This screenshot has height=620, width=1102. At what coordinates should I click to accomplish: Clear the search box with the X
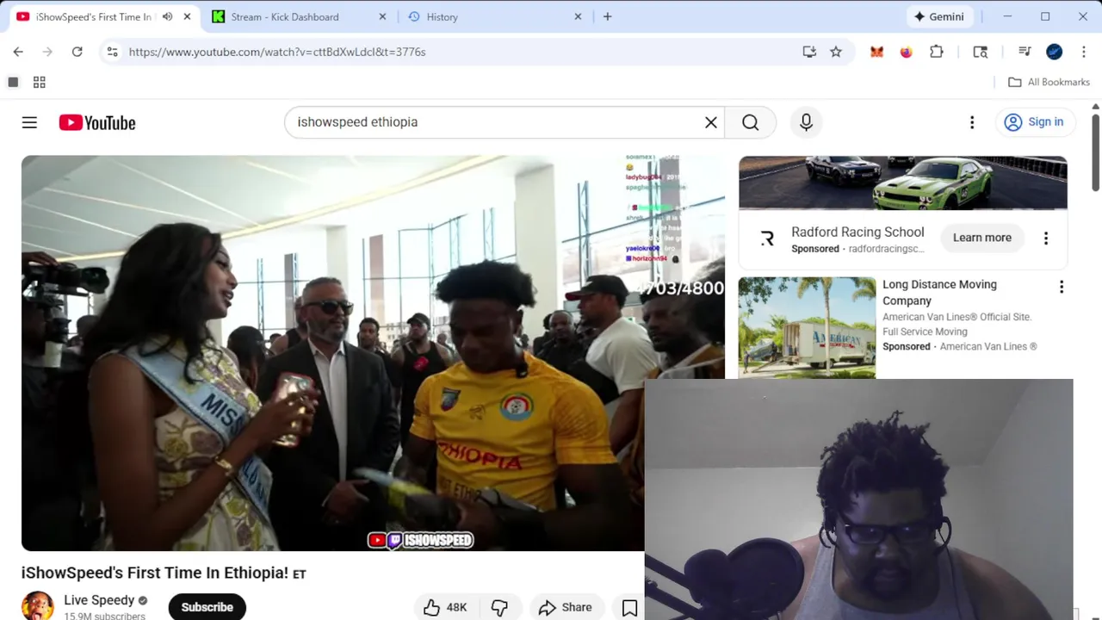[x=711, y=122]
